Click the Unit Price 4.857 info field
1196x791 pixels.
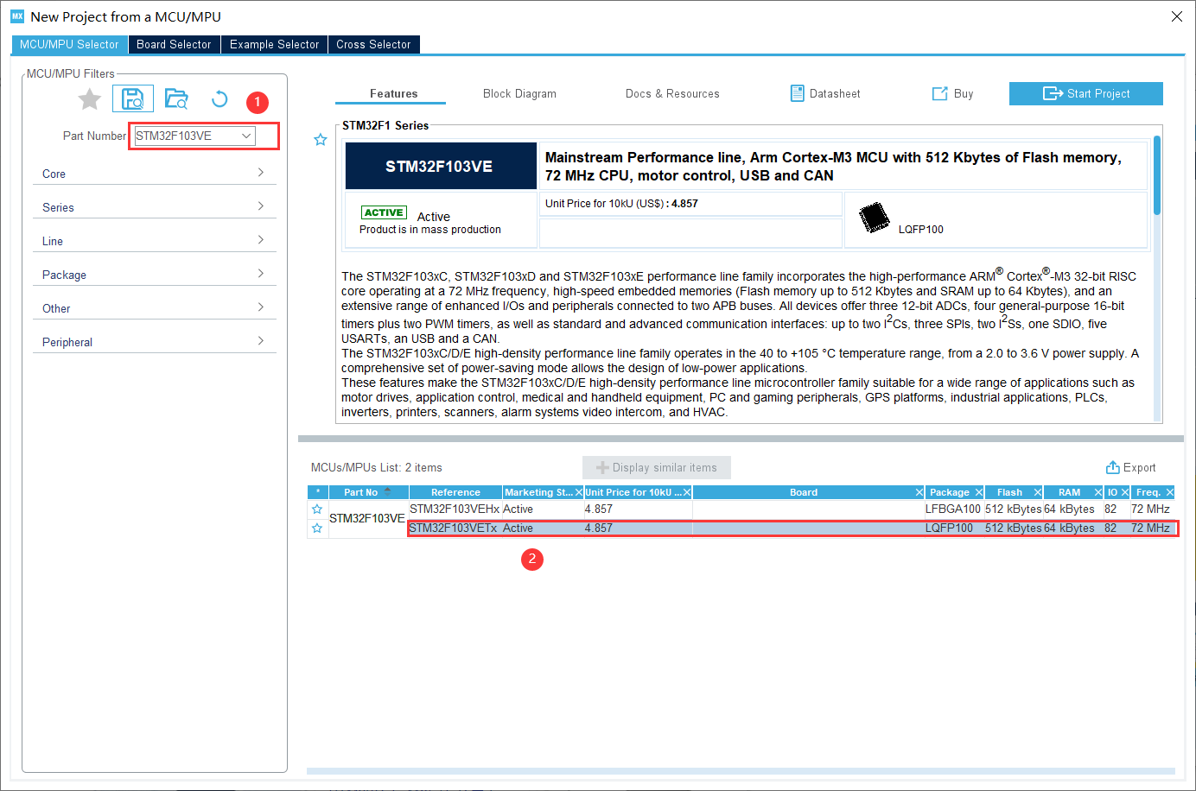click(x=690, y=204)
